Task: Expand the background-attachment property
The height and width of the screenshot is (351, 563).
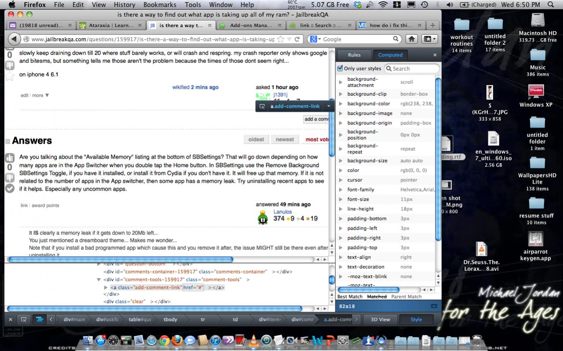Action: pyautogui.click(x=340, y=82)
